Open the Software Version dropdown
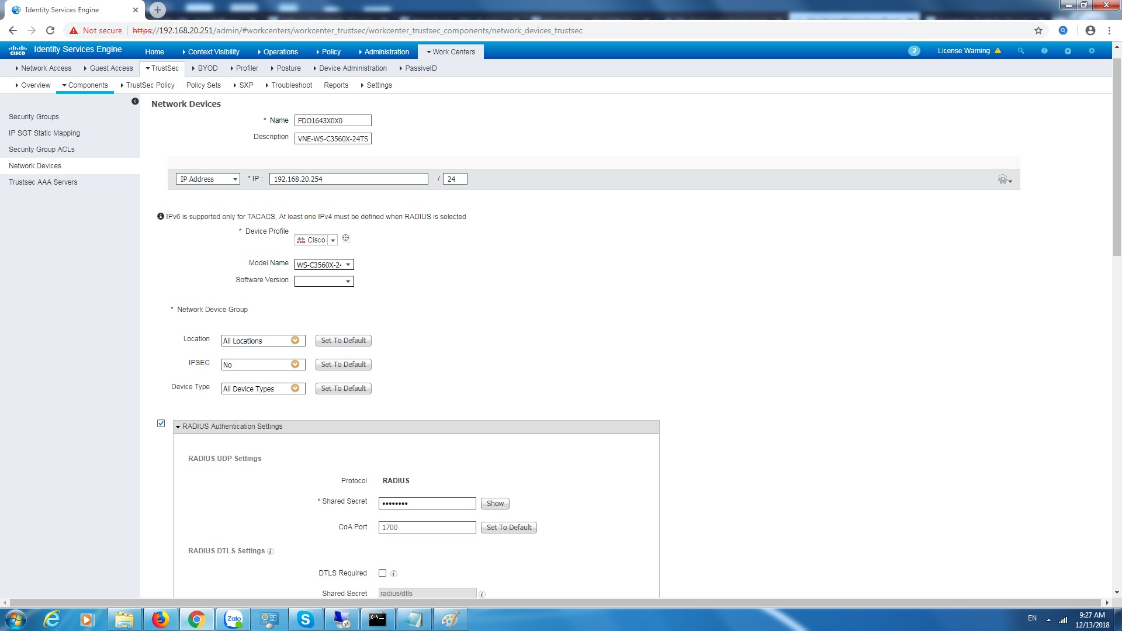This screenshot has height=631, width=1122. [x=348, y=281]
